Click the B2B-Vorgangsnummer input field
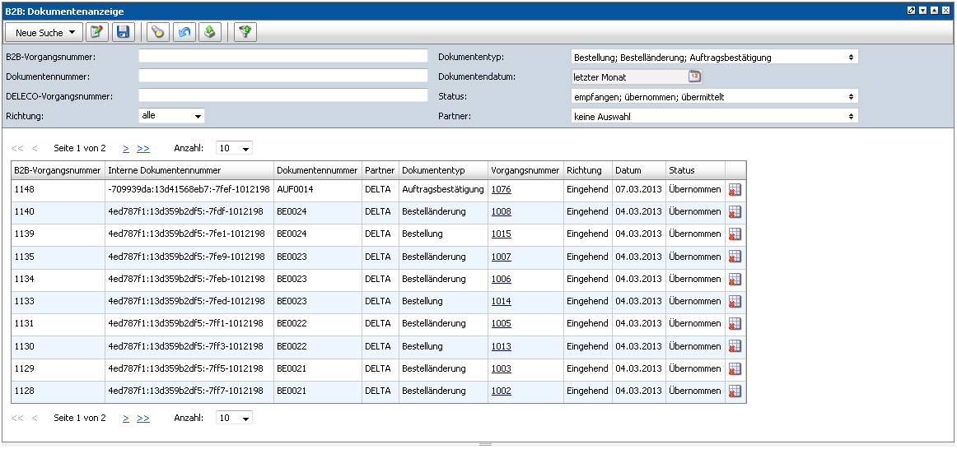Screen dimensions: 957x449 282,57
